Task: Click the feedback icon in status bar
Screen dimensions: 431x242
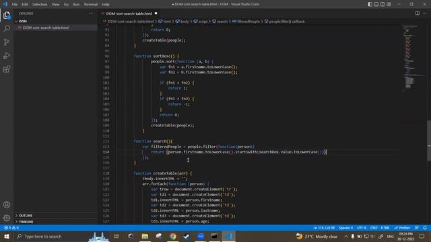Action: point(417,228)
